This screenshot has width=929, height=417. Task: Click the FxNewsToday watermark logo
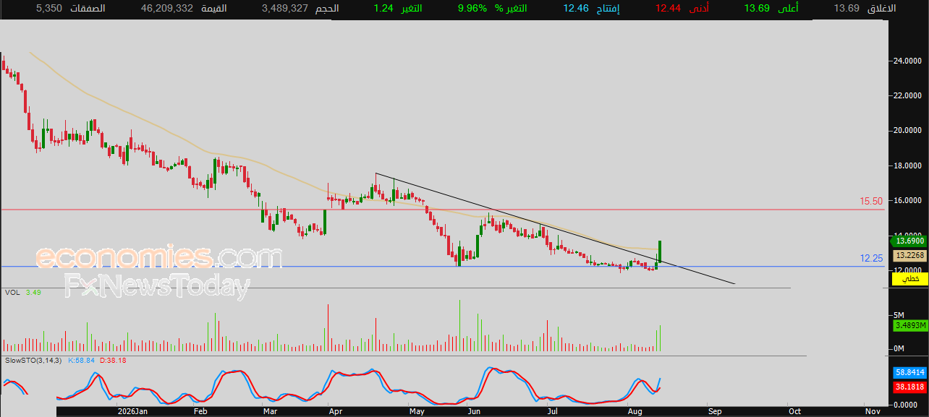pos(157,286)
